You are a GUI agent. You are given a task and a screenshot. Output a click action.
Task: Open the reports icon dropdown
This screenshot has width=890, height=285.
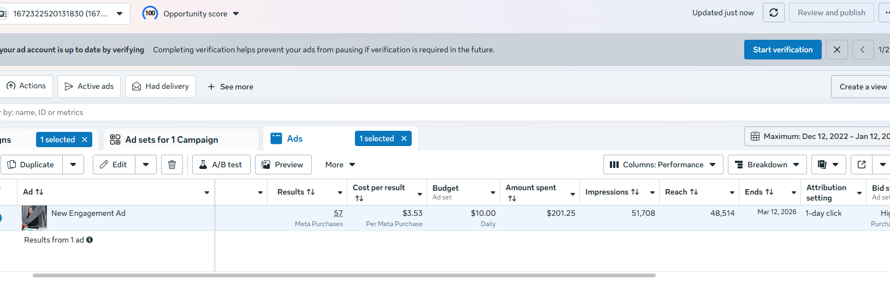(828, 165)
